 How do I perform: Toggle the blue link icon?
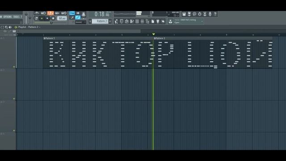78,17
